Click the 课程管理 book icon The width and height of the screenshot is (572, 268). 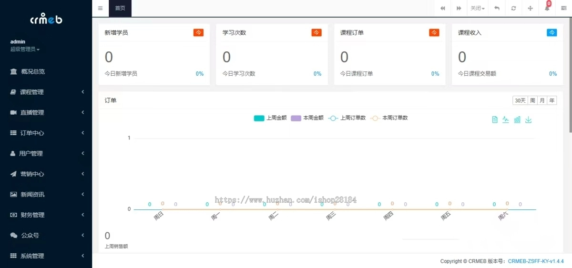coord(13,92)
